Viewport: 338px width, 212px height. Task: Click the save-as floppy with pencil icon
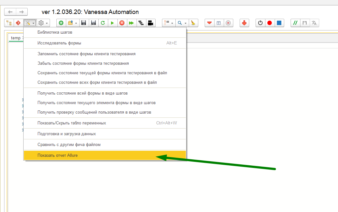93,23
